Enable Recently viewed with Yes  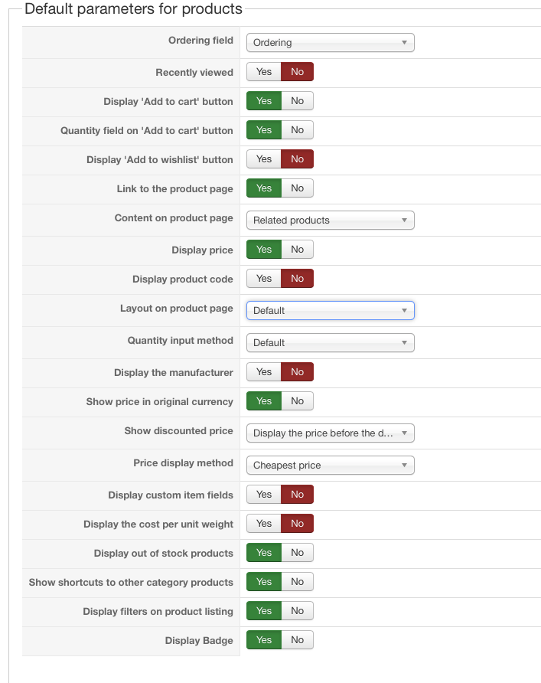point(264,72)
